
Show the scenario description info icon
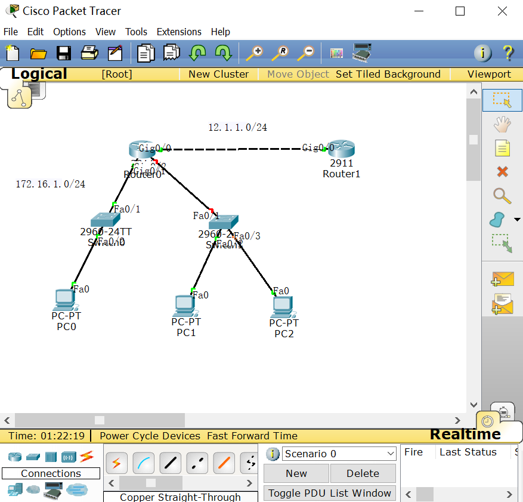[x=273, y=454]
